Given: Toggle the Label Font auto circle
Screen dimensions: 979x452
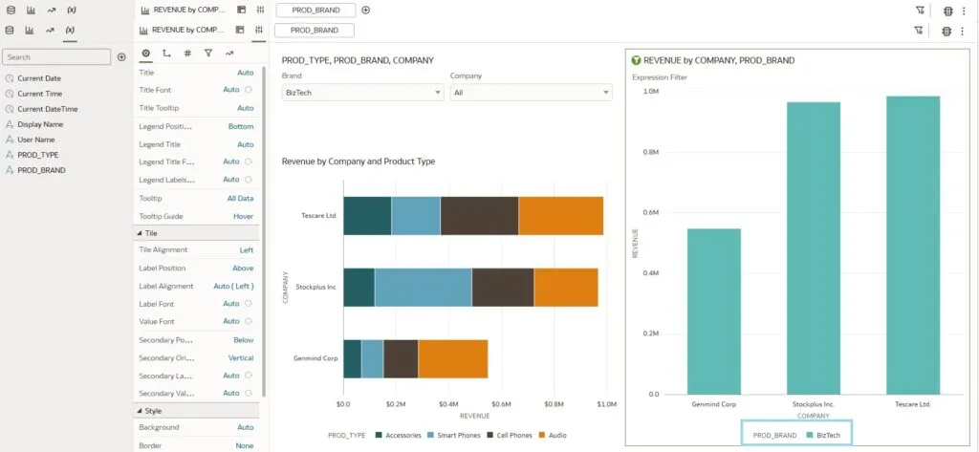Looking at the screenshot, I should (x=249, y=304).
